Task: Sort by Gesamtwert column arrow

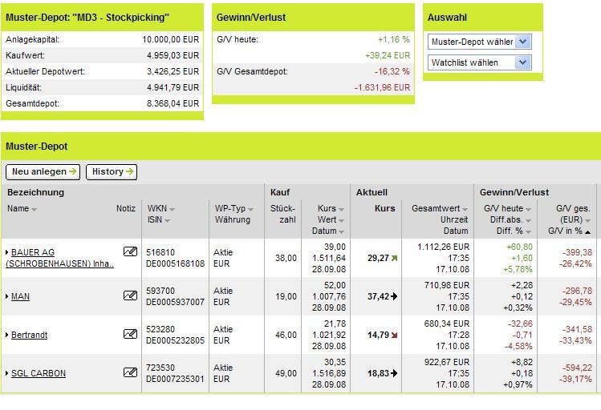Action: coord(465,210)
